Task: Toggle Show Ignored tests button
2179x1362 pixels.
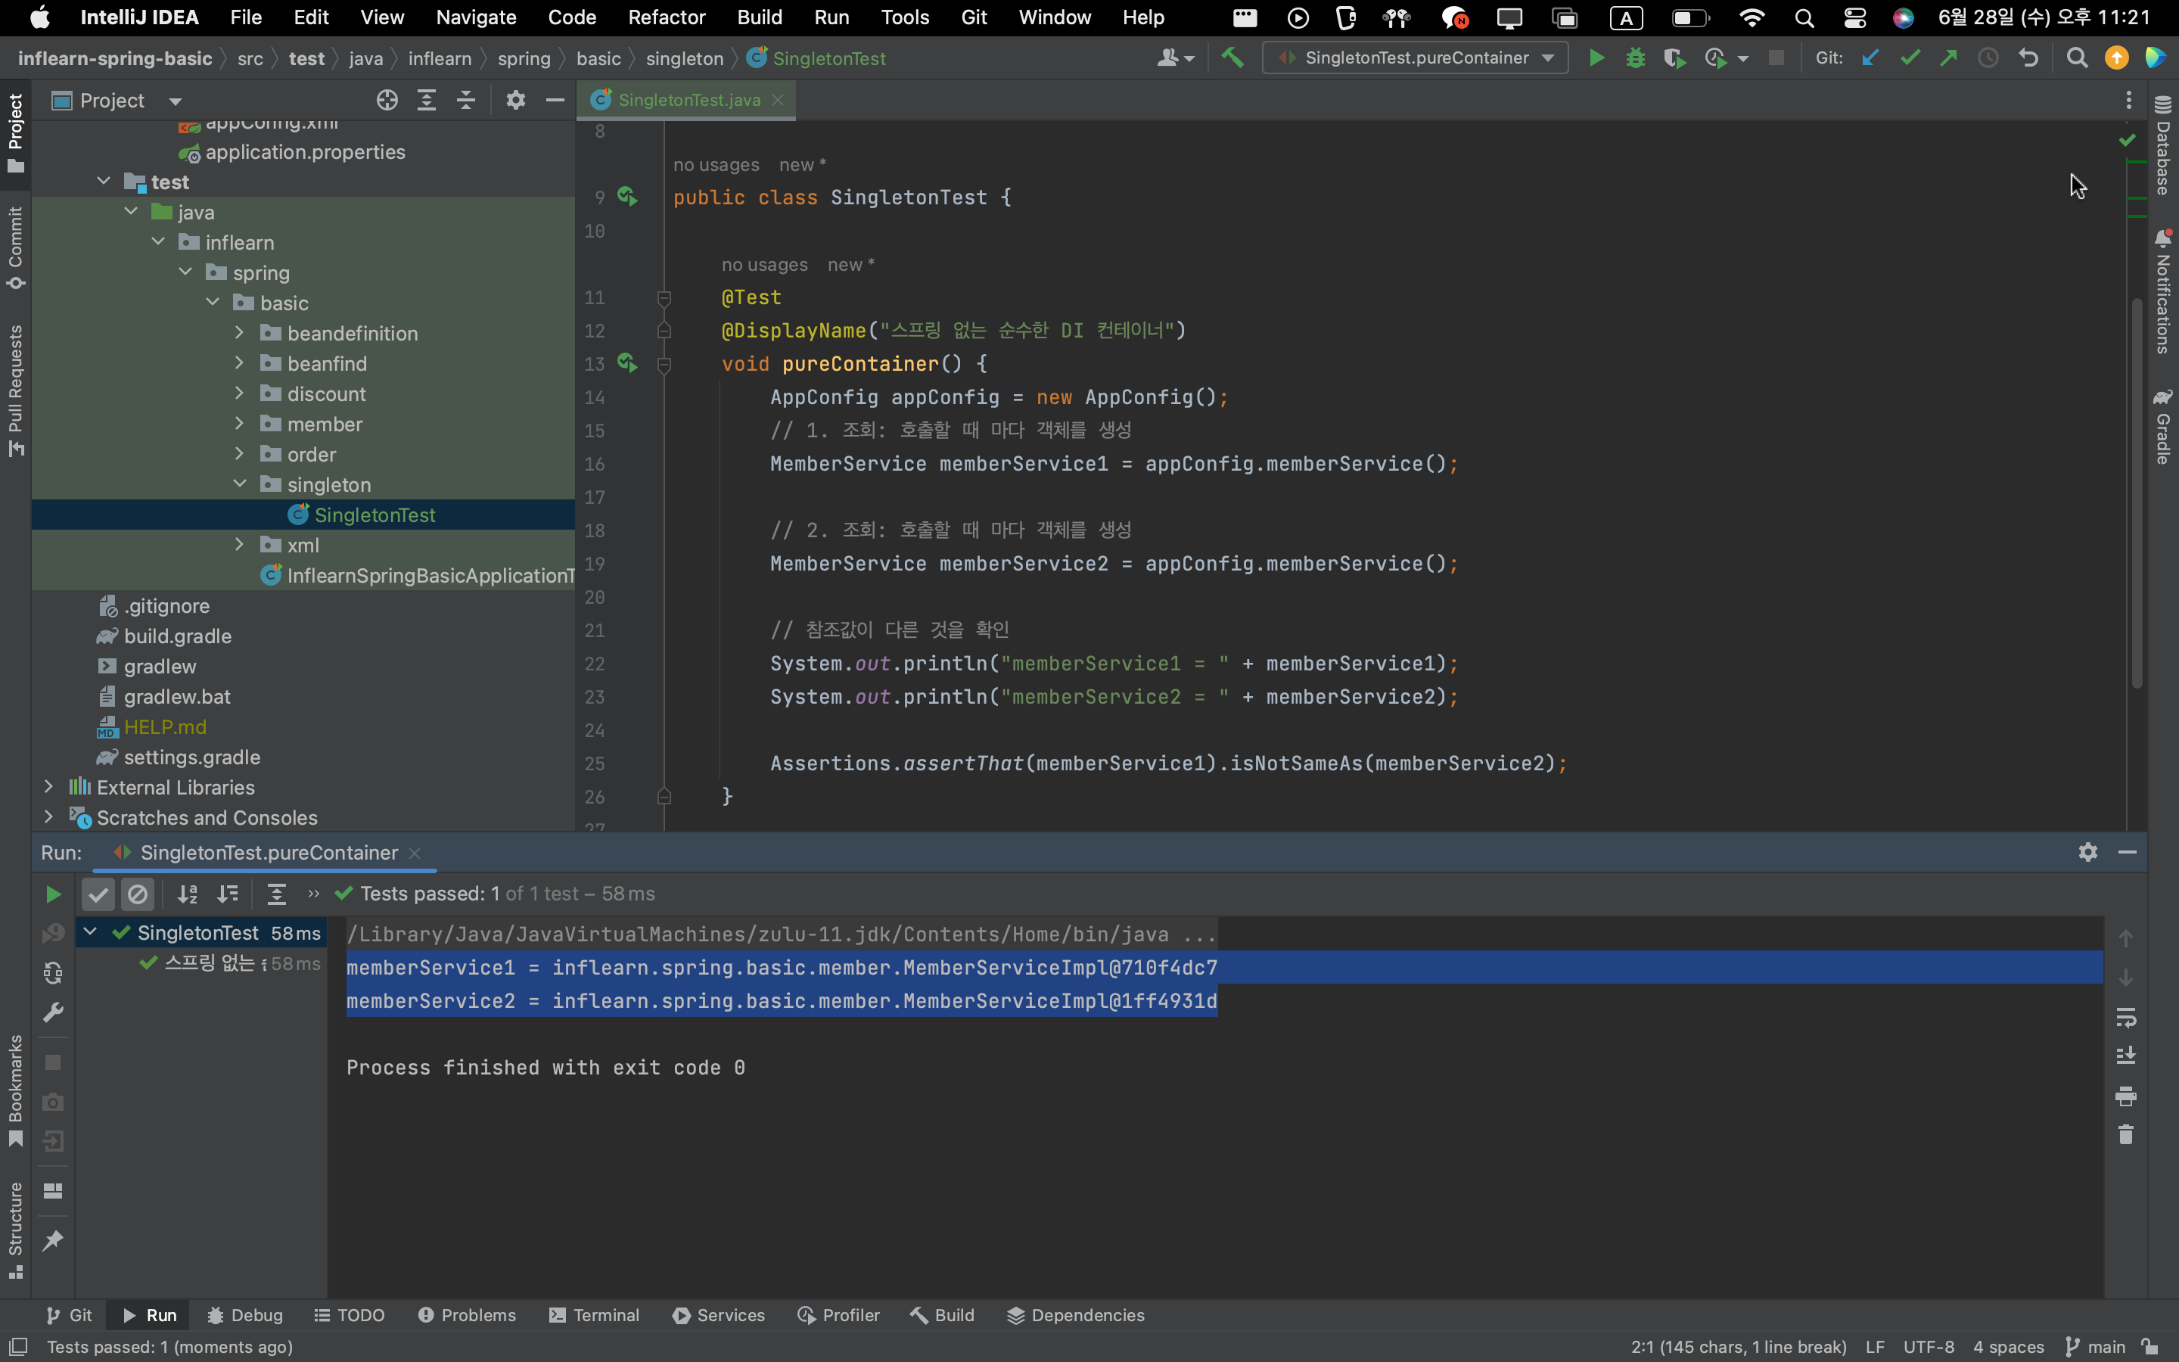Action: coord(138,894)
